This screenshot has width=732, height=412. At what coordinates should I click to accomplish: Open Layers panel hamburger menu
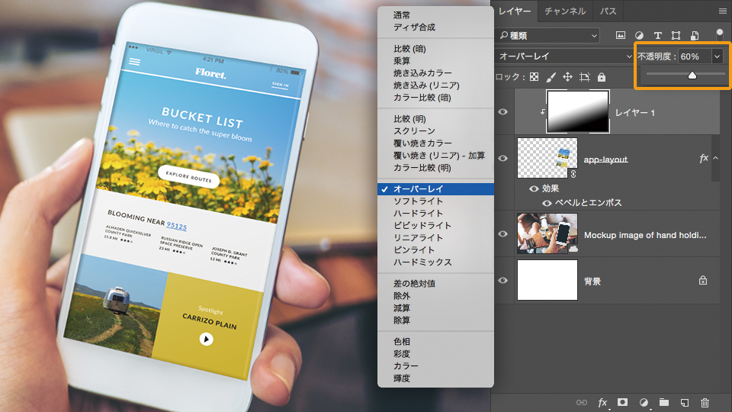point(722,11)
